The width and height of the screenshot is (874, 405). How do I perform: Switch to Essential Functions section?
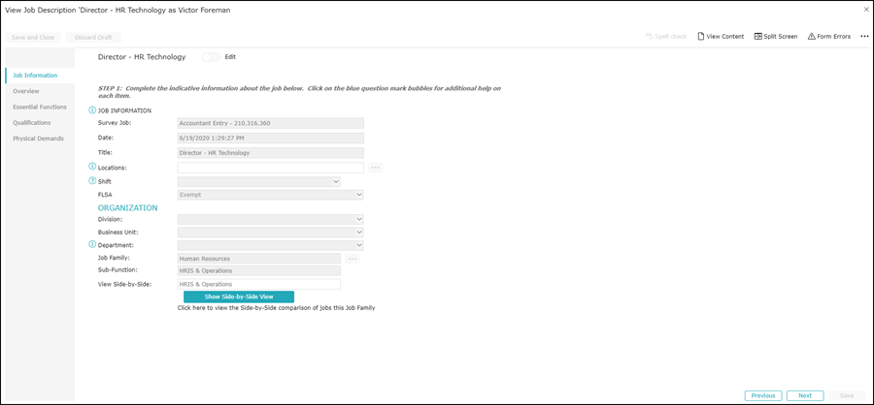point(40,107)
